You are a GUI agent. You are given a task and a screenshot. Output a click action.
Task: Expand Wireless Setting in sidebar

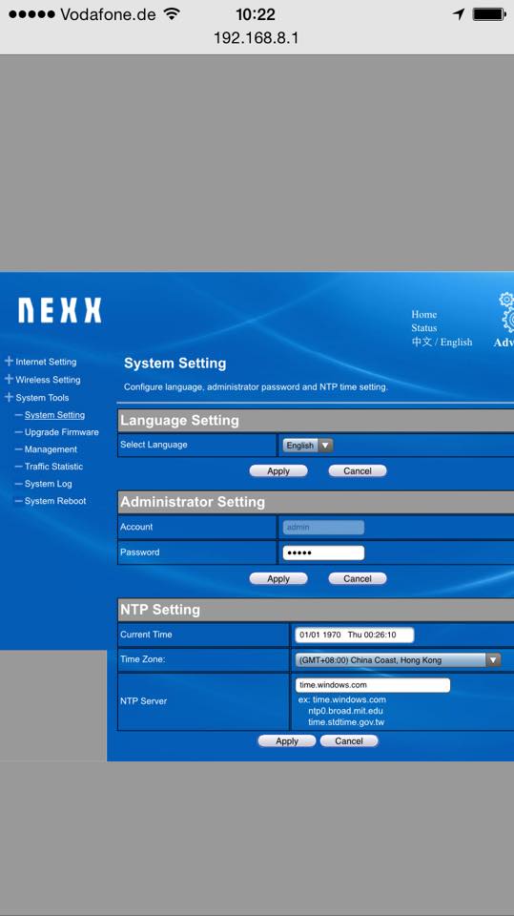coord(48,380)
